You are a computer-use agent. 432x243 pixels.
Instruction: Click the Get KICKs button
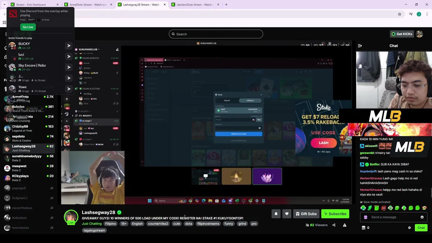pyautogui.click(x=402, y=34)
